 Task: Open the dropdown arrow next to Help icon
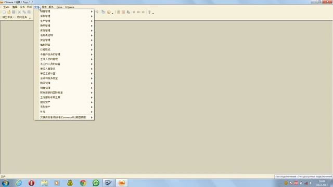[x=112, y=13]
